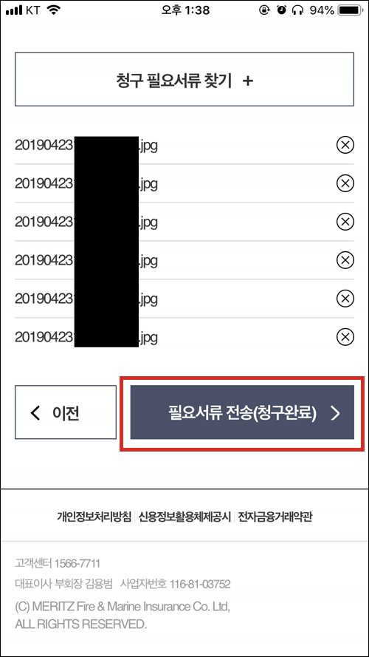Submit with 필요서류 전송(청구완료) button
The image size is (369, 657).
(x=242, y=412)
